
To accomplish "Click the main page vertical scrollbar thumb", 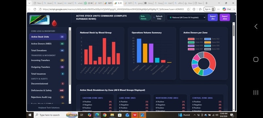I will pos(234,31).
